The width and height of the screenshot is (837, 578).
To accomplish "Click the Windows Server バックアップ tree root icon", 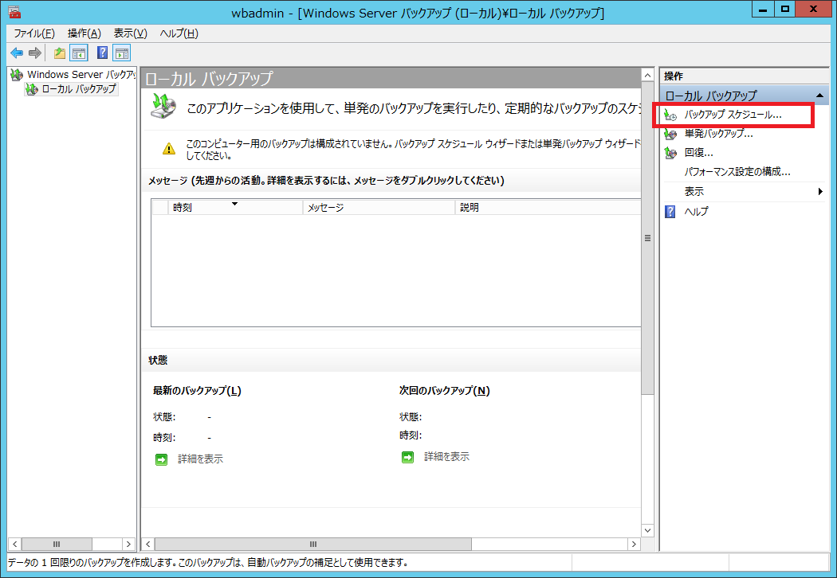I will tap(17, 75).
